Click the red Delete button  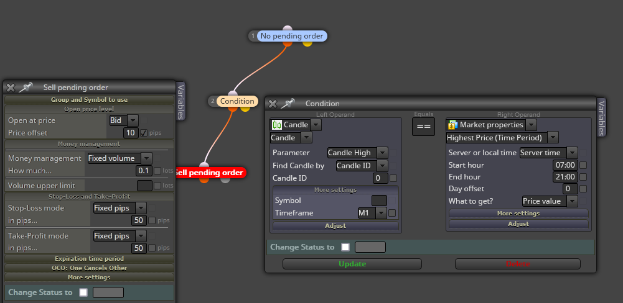[518, 264]
